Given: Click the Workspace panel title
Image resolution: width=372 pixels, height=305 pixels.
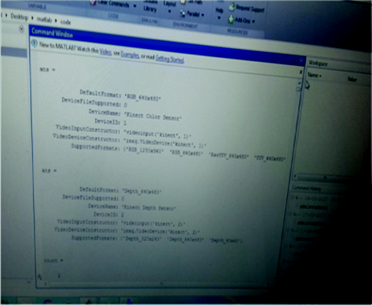Looking at the screenshot, I should [318, 63].
